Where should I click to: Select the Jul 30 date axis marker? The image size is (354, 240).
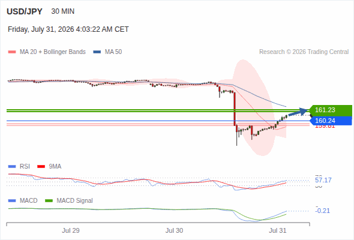tap(174, 230)
